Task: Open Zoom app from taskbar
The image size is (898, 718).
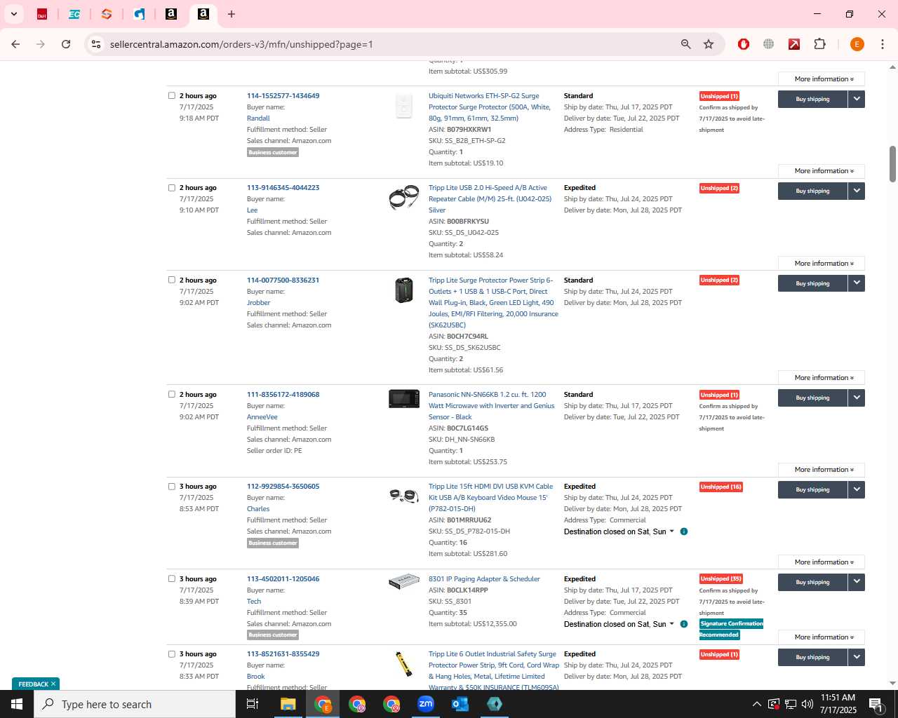Action: pos(426,704)
